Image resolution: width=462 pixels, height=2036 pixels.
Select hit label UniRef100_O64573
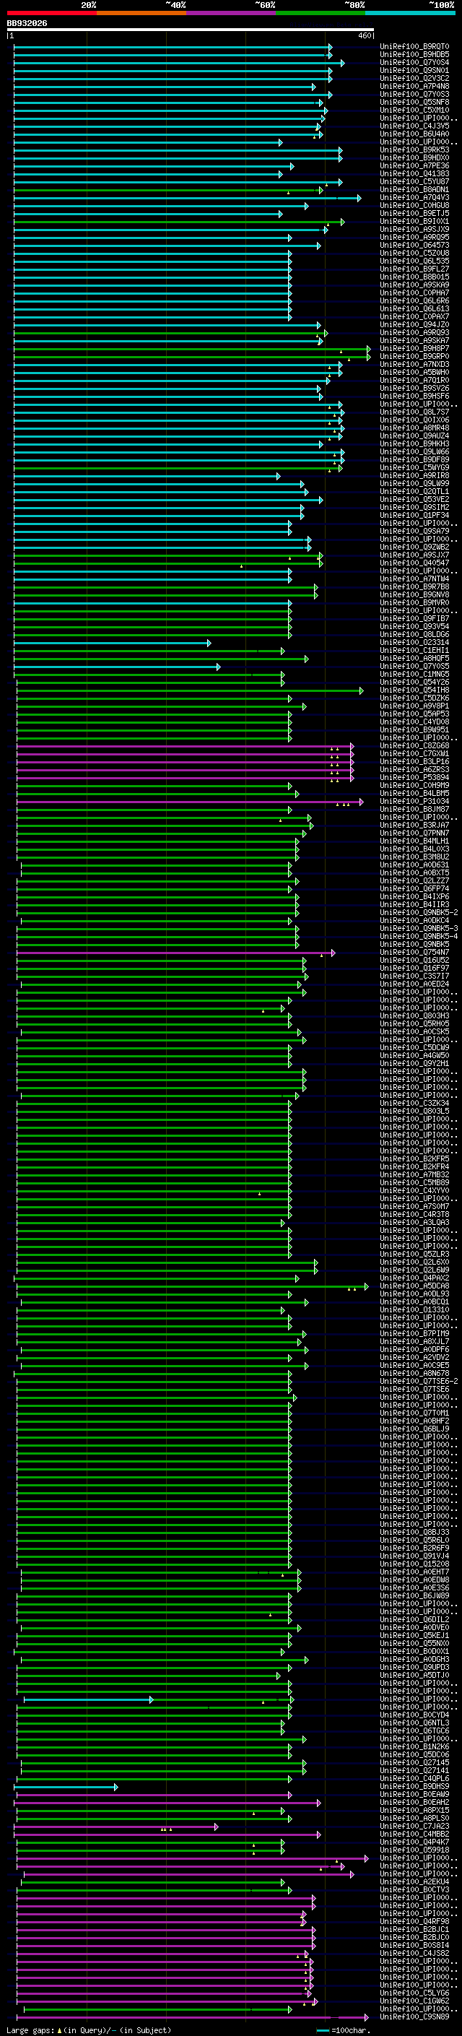414,245
